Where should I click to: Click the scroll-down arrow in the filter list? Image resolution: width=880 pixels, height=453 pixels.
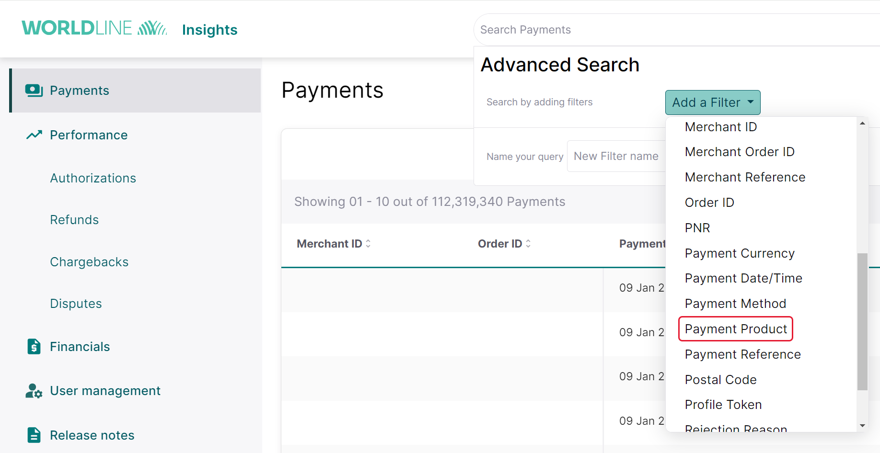[x=862, y=425]
